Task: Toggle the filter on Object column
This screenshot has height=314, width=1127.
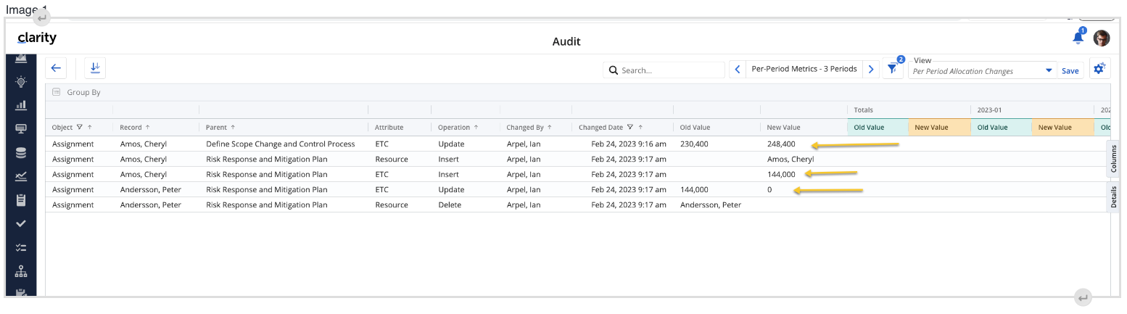Action: 80,128
